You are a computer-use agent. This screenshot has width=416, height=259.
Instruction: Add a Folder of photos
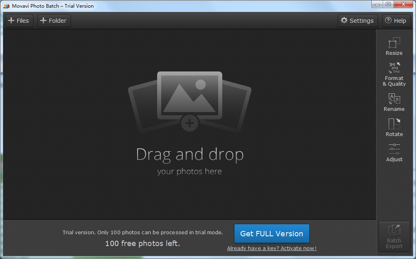point(54,21)
